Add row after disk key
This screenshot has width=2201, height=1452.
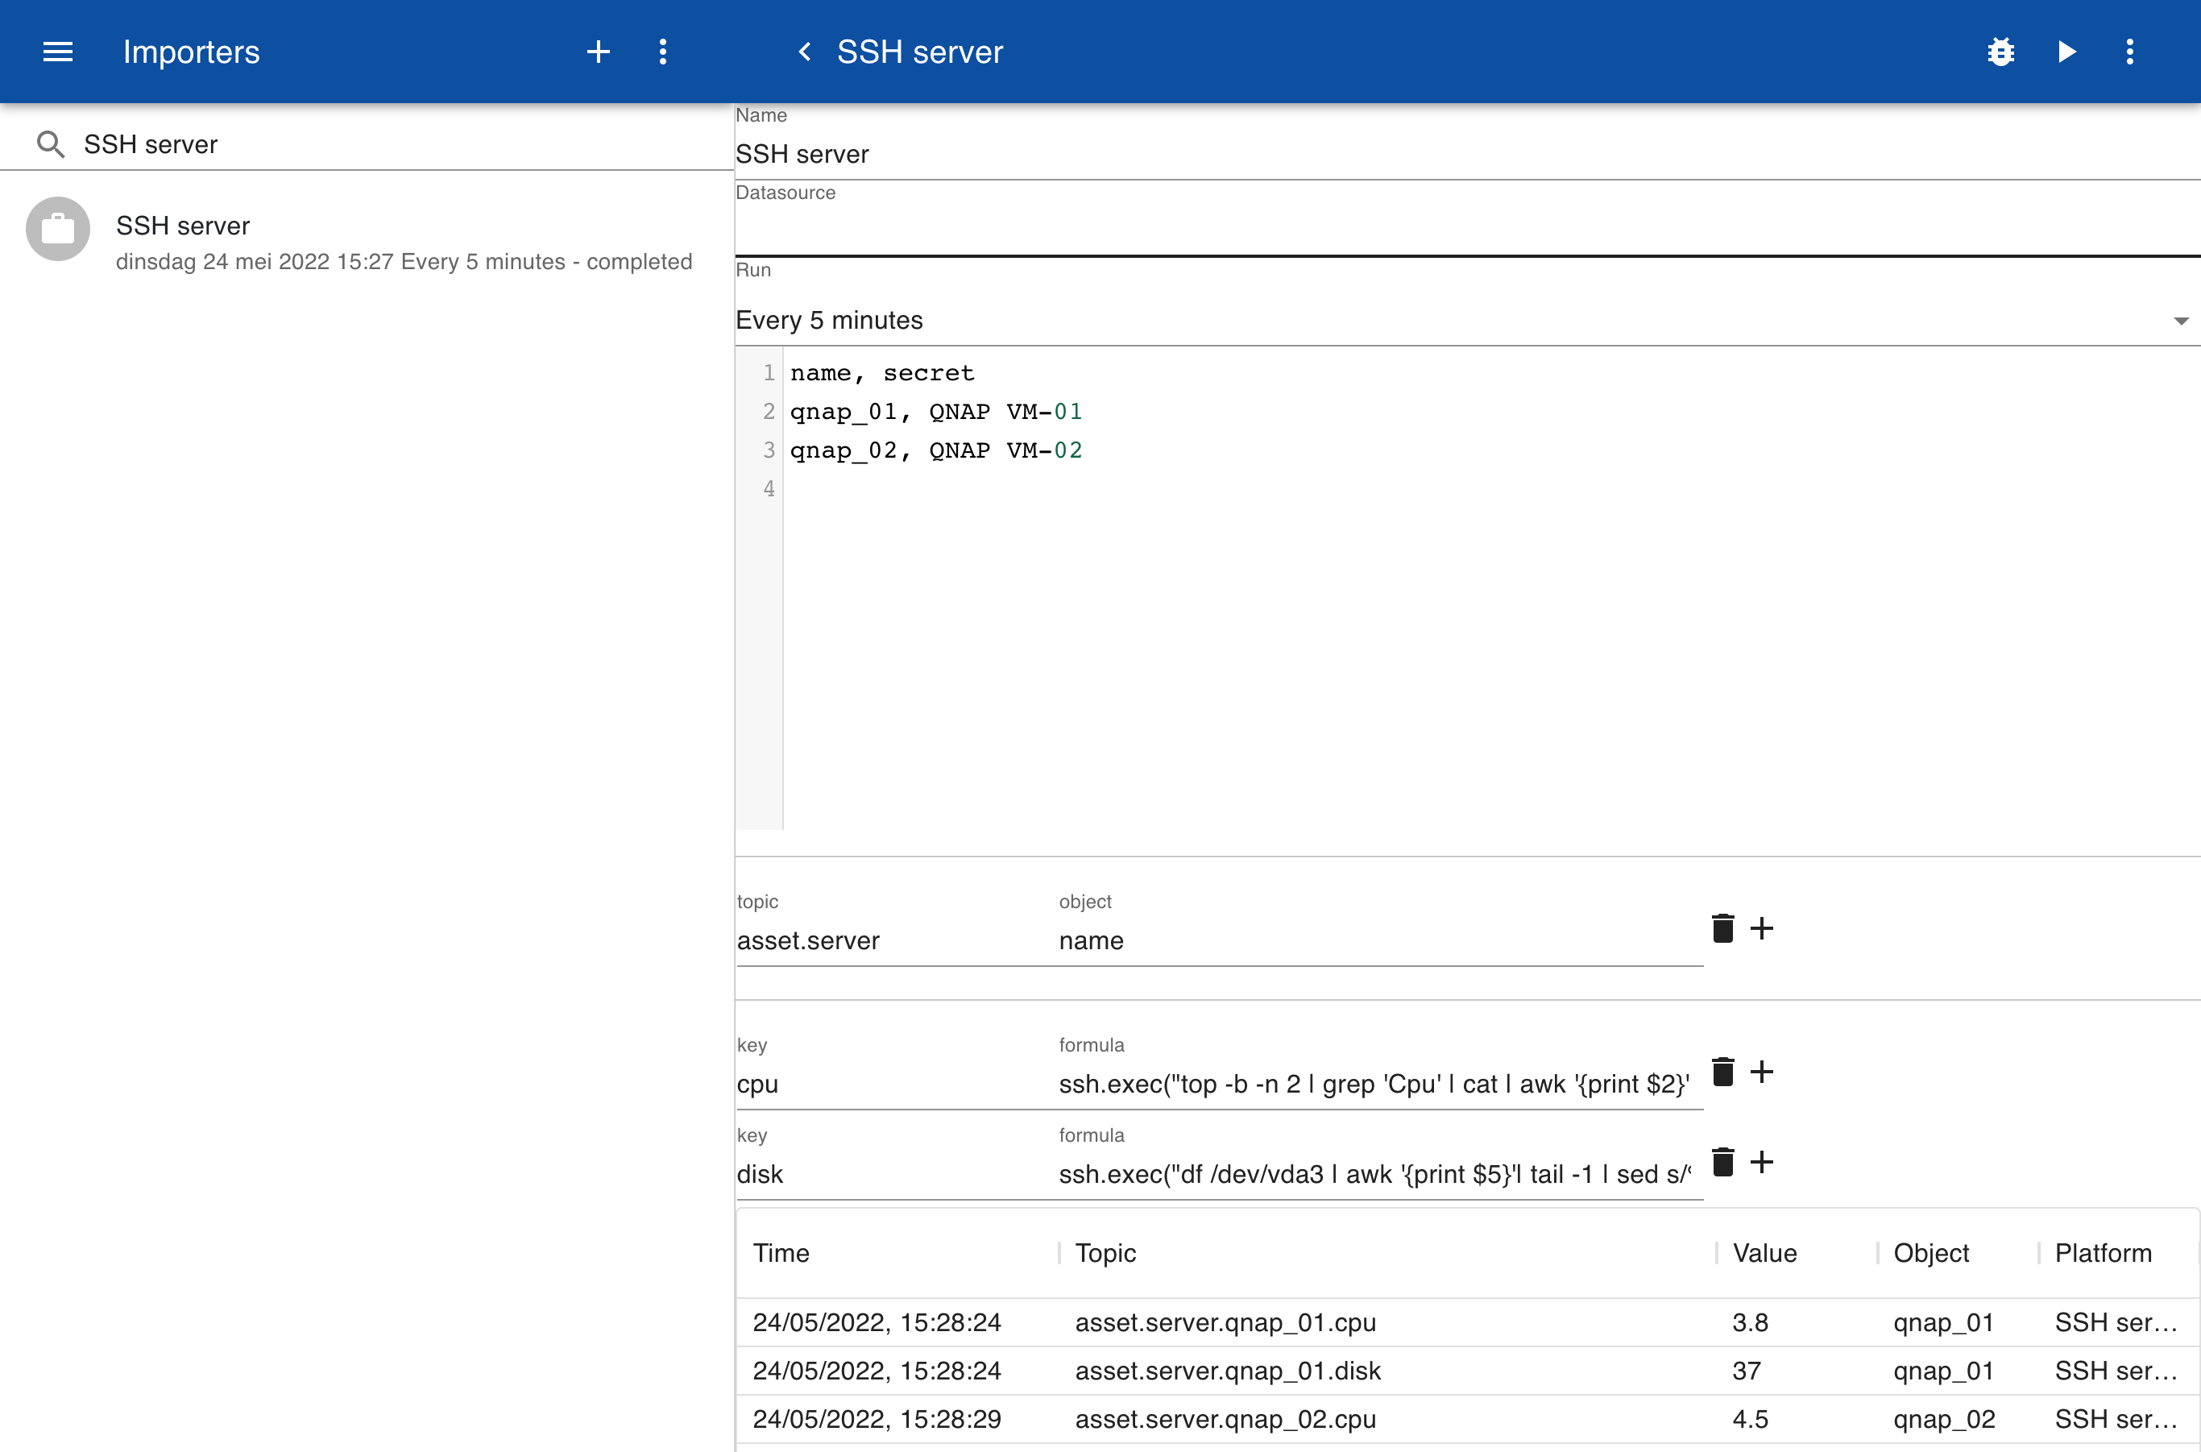point(1762,1161)
